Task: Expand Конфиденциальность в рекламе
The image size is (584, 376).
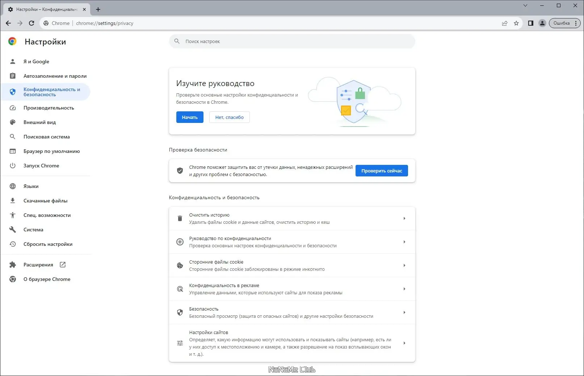Action: [404, 289]
